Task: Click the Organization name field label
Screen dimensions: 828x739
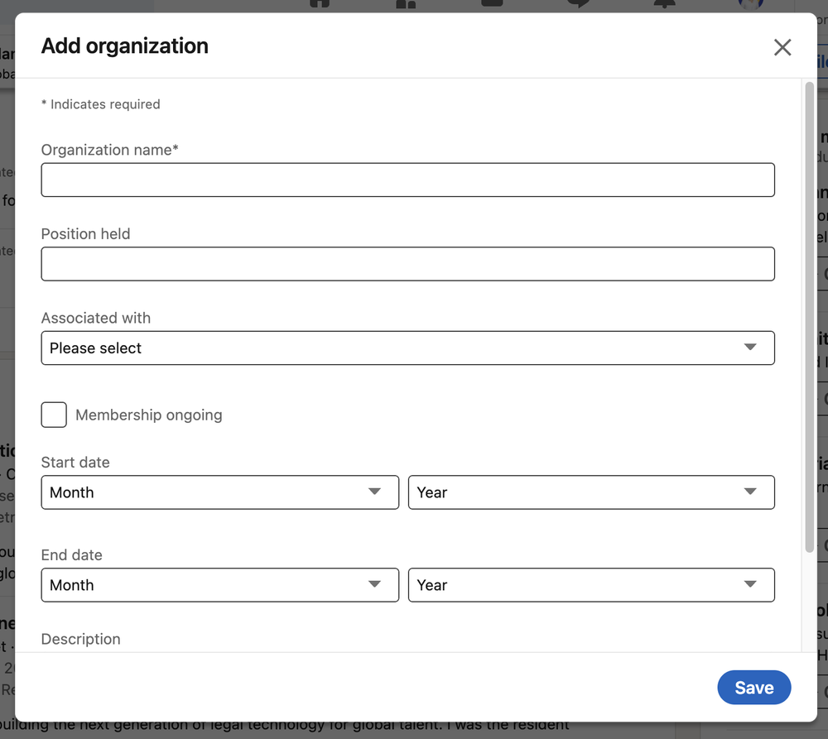Action: point(109,150)
